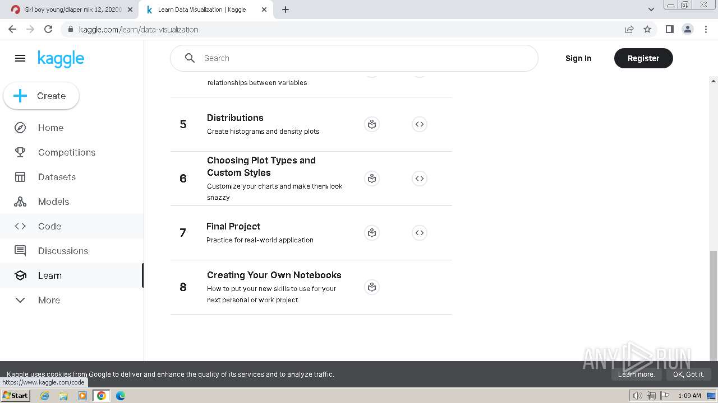Image resolution: width=718 pixels, height=403 pixels.
Task: Click the Discussions icon in the sidebar
Action: [20, 251]
